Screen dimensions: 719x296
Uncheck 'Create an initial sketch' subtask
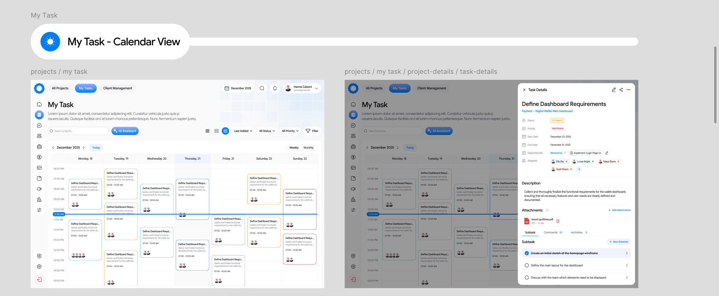pos(527,253)
